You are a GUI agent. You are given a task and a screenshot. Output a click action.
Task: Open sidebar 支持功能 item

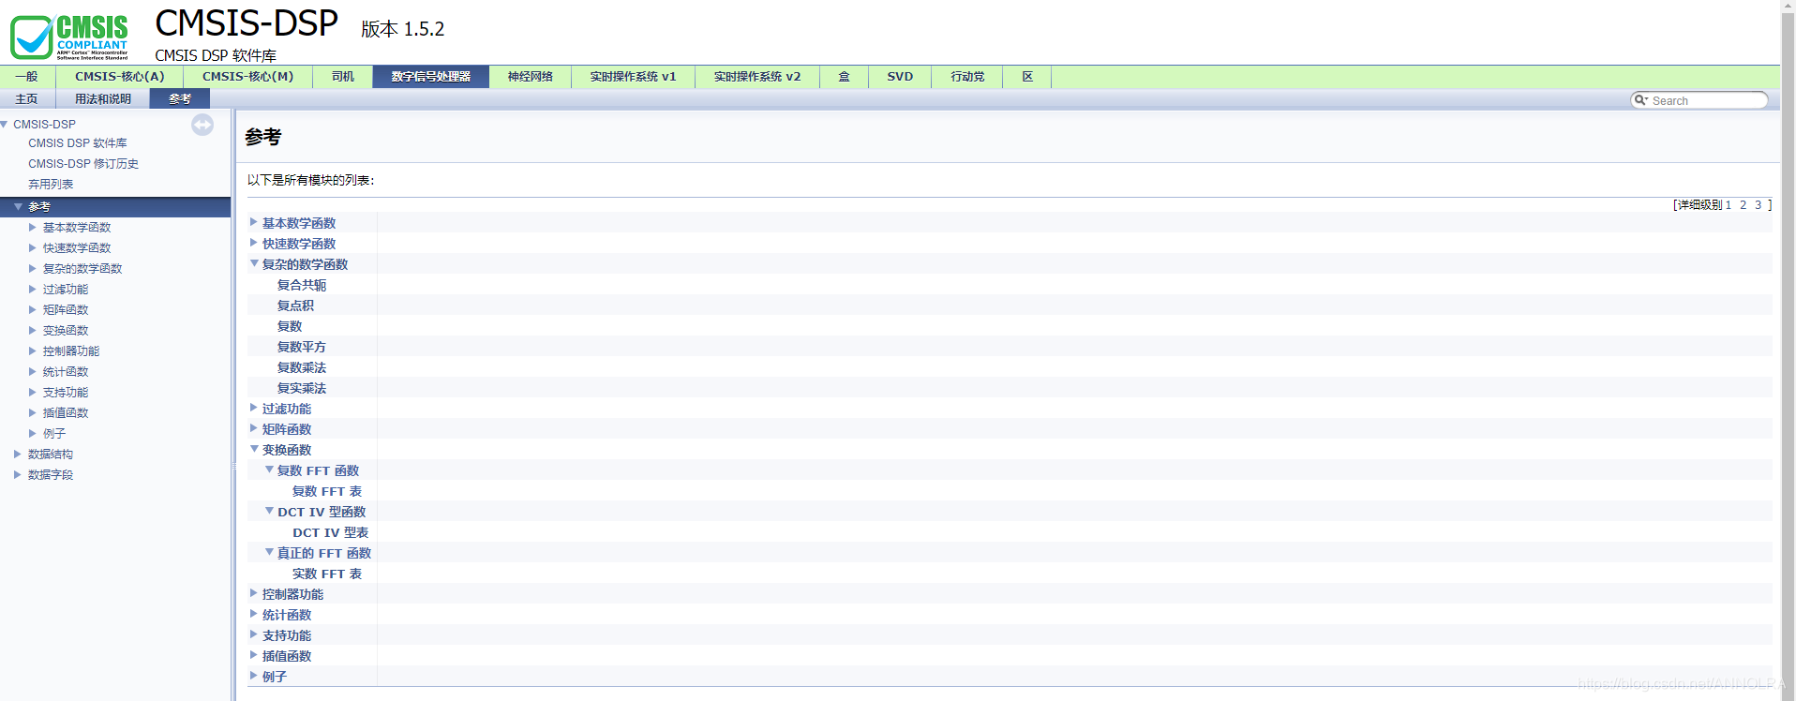click(x=66, y=393)
